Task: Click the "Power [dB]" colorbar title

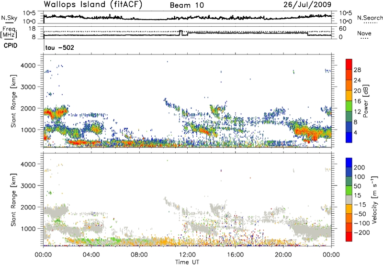Action: (366, 101)
